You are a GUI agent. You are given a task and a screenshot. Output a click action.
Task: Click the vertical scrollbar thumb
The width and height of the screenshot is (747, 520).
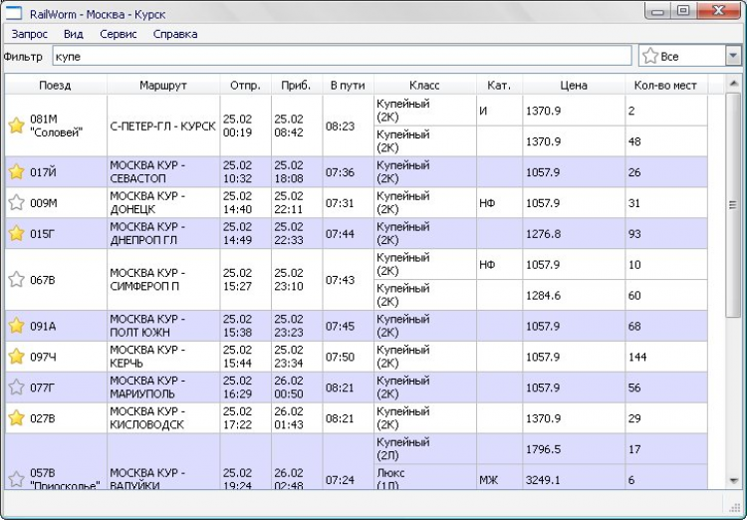(x=733, y=205)
